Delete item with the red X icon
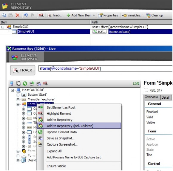This screenshot has width=173, height=171. pyautogui.click(x=17, y=15)
